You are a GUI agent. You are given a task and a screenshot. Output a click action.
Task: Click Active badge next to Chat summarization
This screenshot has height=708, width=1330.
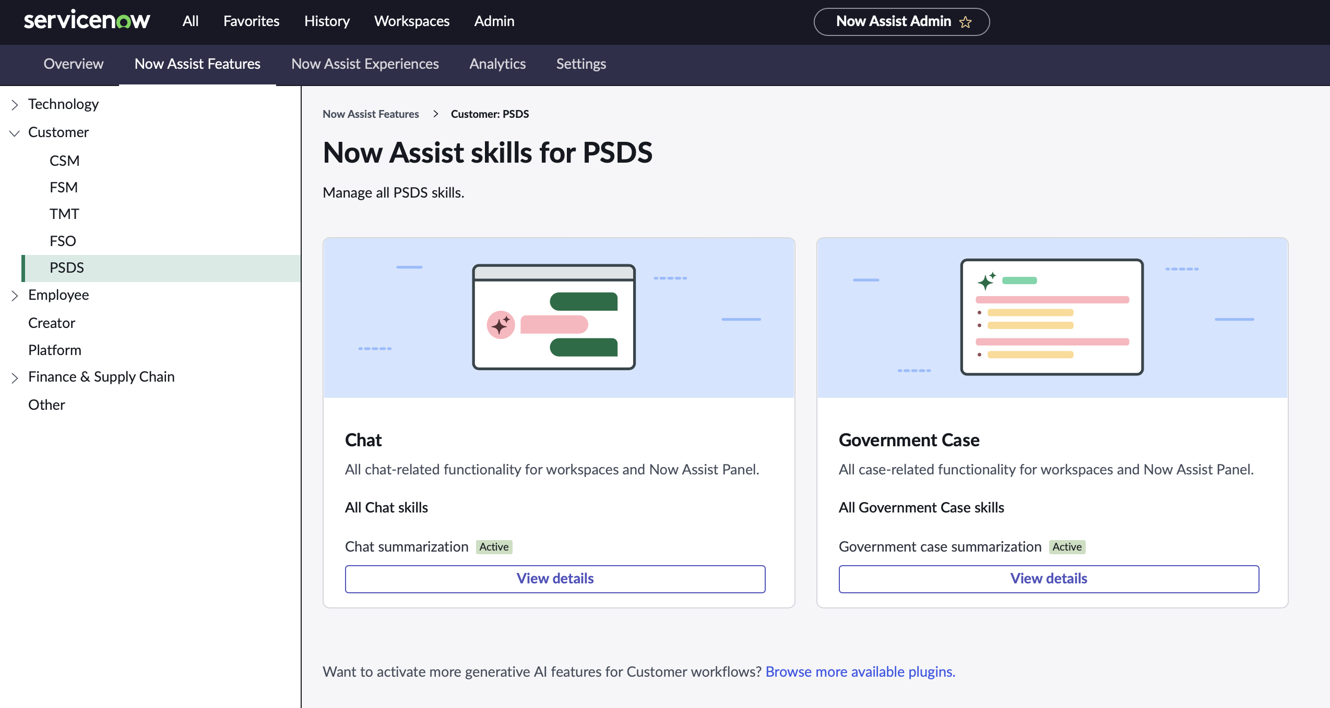coord(494,547)
